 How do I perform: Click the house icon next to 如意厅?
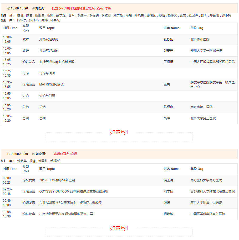[x=33, y=8]
